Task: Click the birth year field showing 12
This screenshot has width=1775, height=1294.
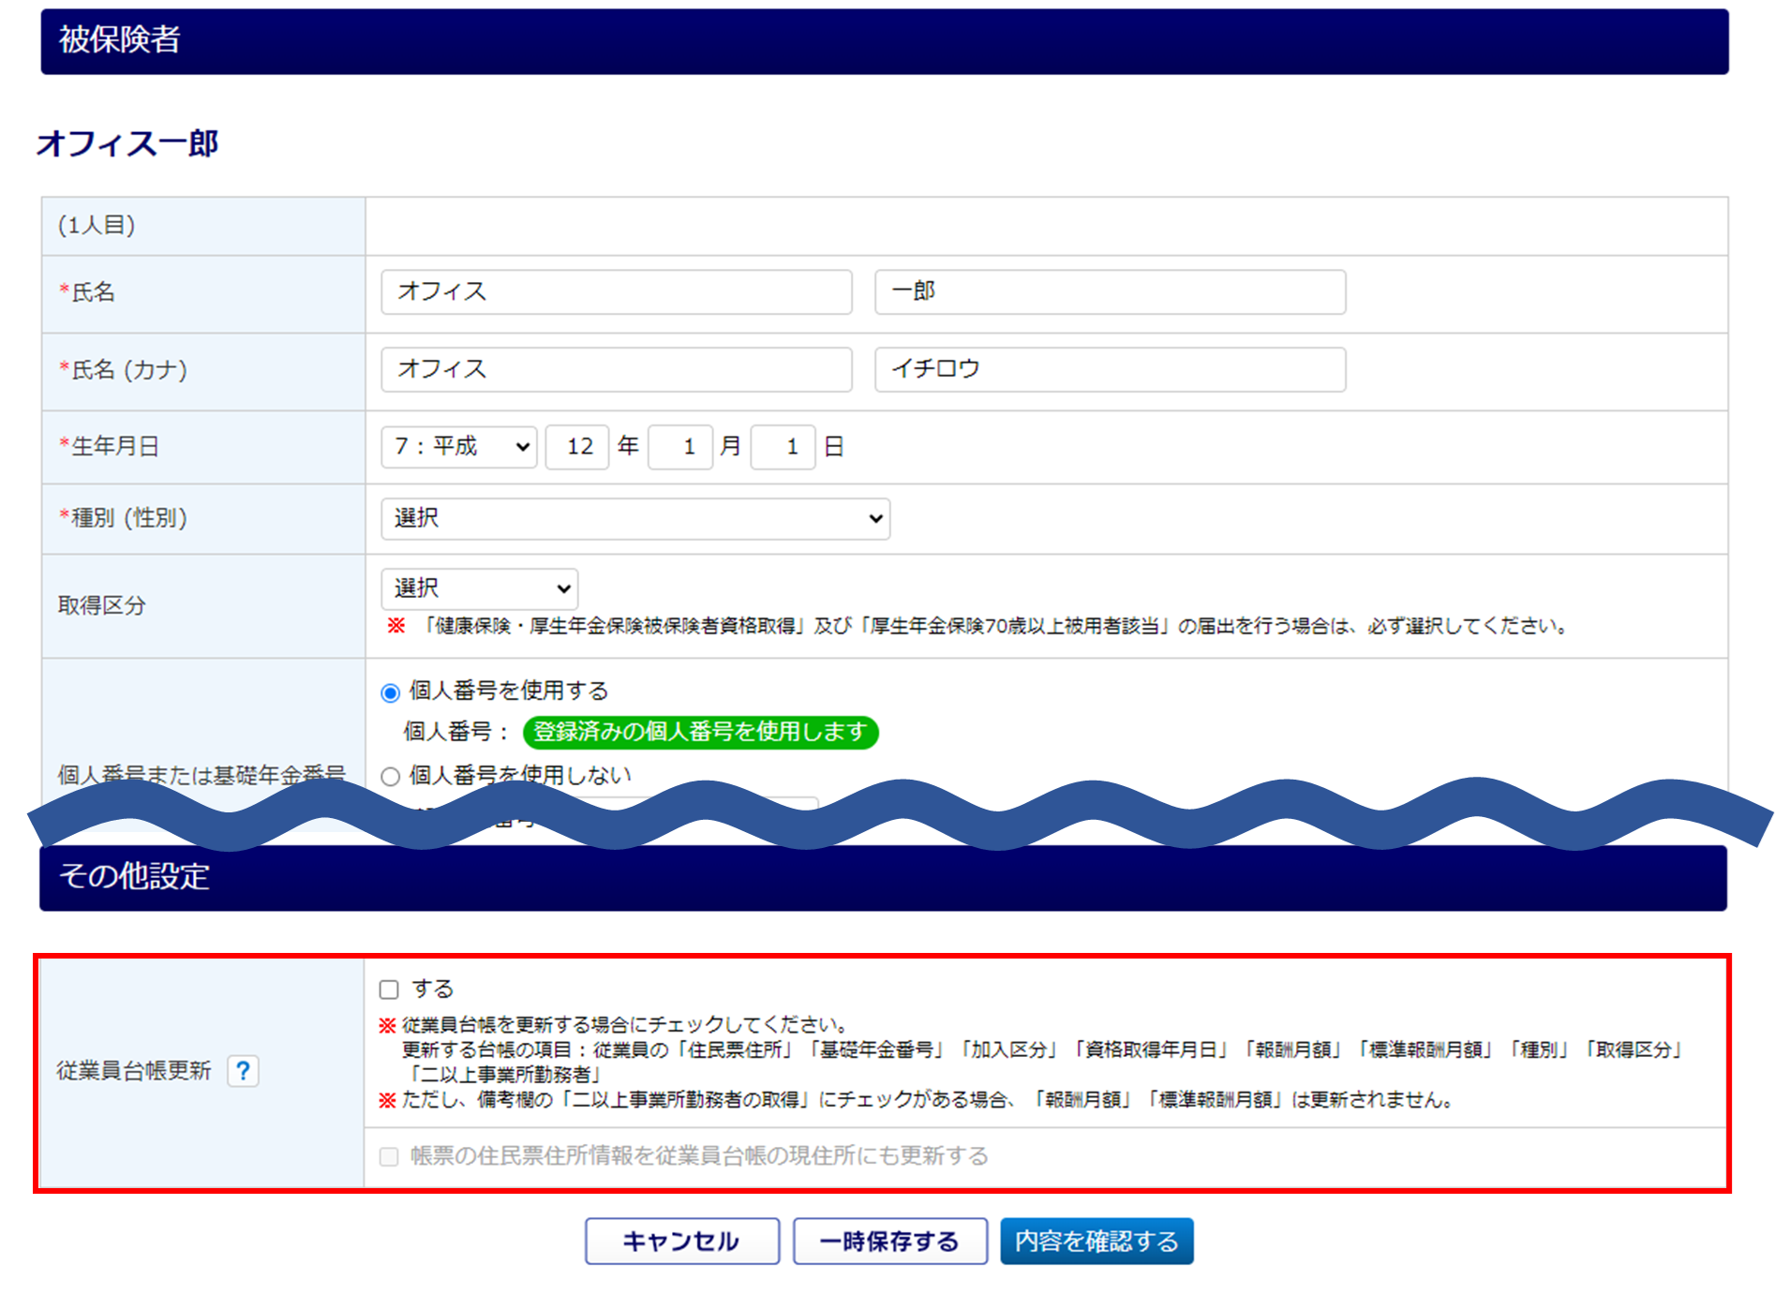Action: [x=577, y=447]
